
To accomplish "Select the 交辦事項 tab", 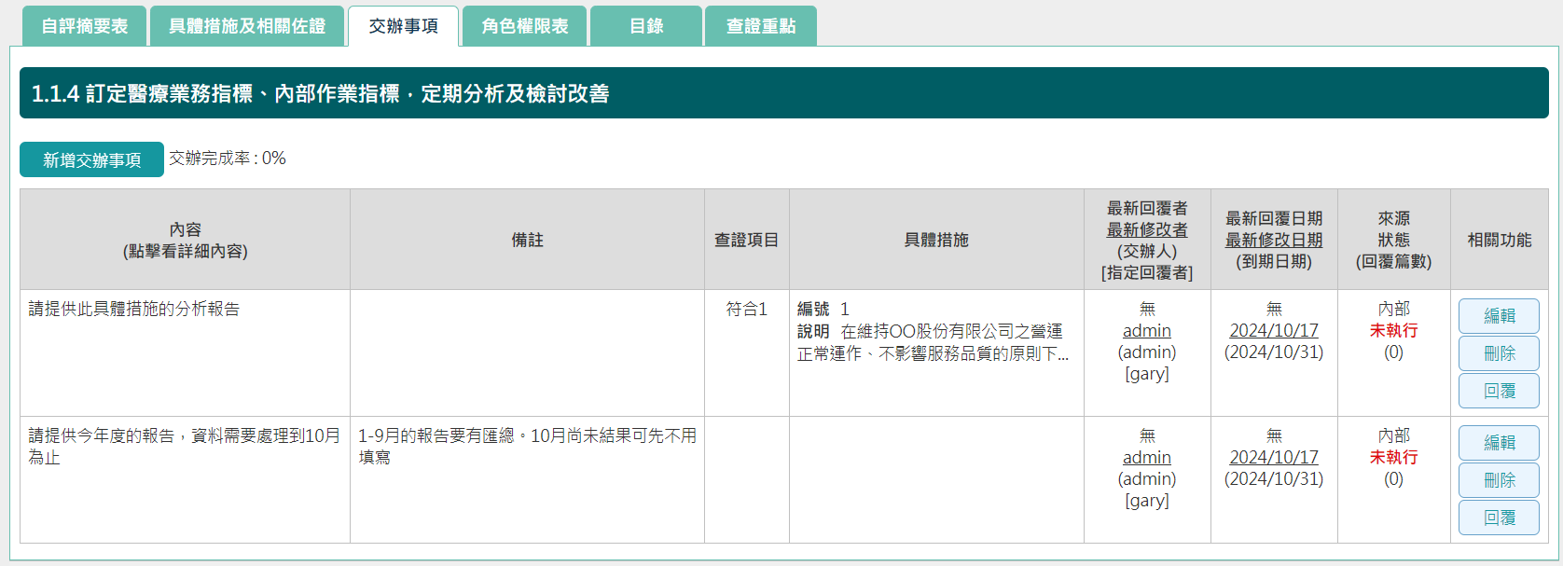I will pos(403,26).
